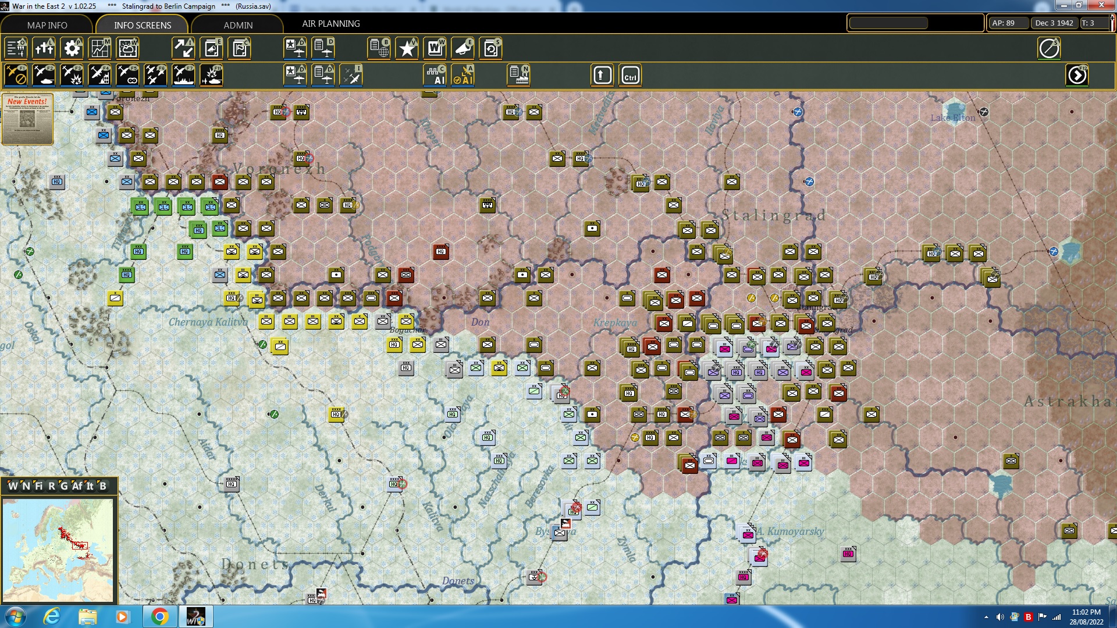The height and width of the screenshot is (628, 1117).
Task: Toggle the R nation filter button
Action: coord(51,486)
